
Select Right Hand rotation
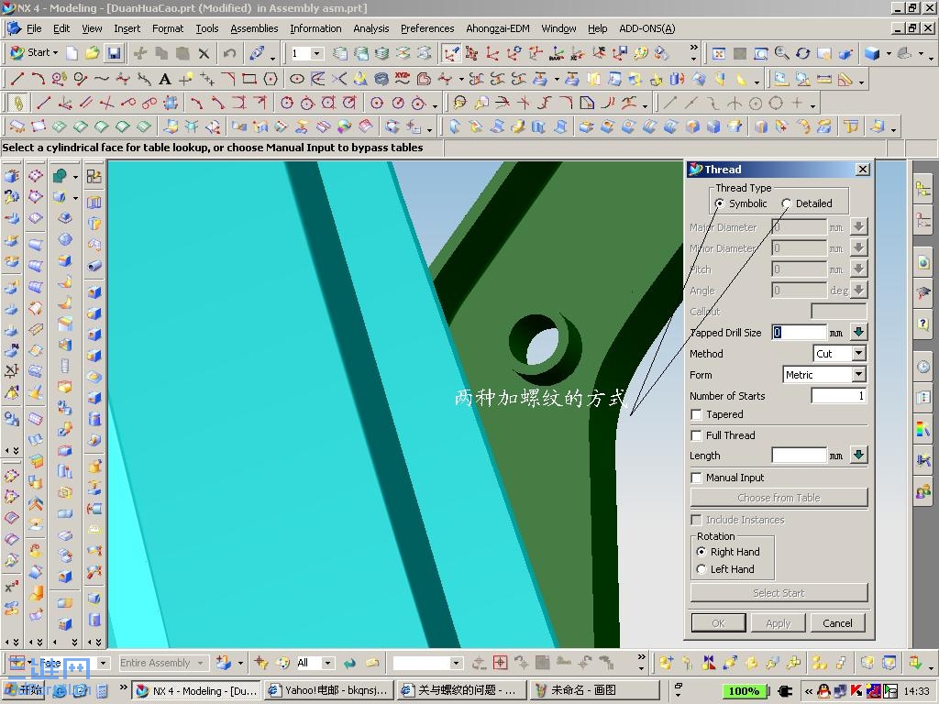(701, 552)
